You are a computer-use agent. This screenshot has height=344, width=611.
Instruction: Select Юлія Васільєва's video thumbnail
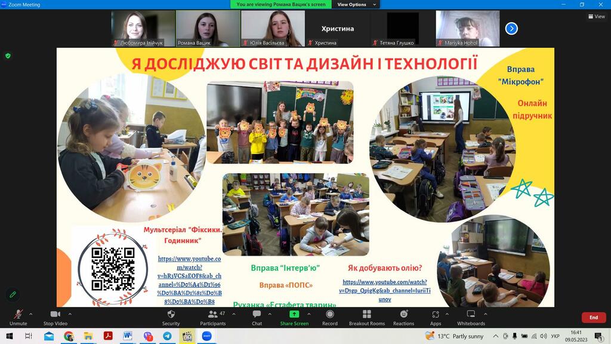click(x=273, y=29)
